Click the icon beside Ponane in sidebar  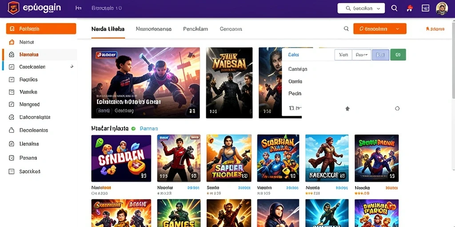(x=12, y=158)
